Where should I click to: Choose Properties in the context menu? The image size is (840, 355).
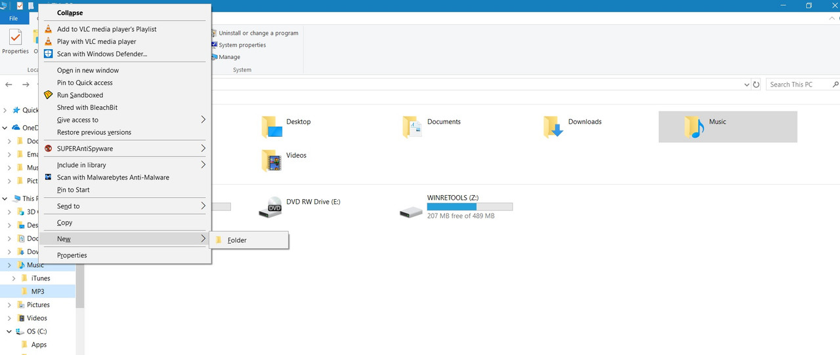[125, 255]
